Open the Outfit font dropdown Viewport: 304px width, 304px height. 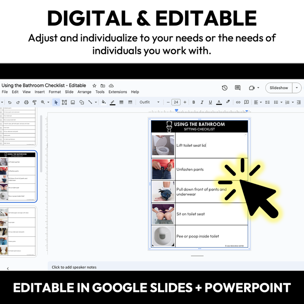pos(149,102)
